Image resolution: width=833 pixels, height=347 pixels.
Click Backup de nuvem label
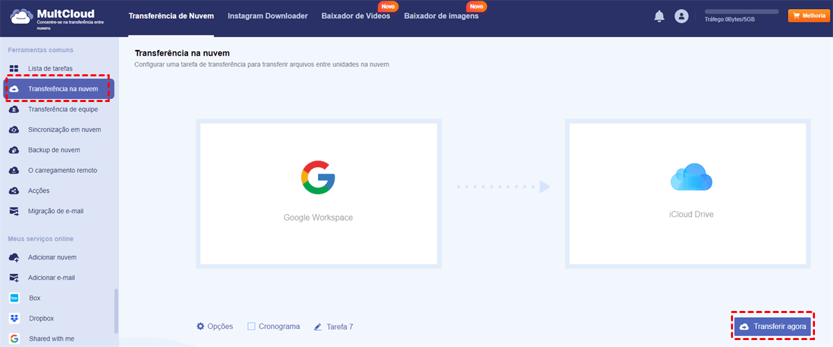54,150
